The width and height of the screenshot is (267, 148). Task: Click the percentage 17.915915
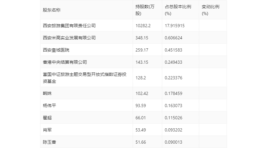click(175, 26)
